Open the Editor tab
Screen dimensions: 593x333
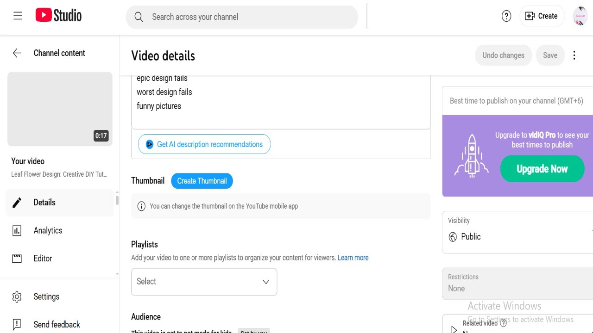coord(60,259)
